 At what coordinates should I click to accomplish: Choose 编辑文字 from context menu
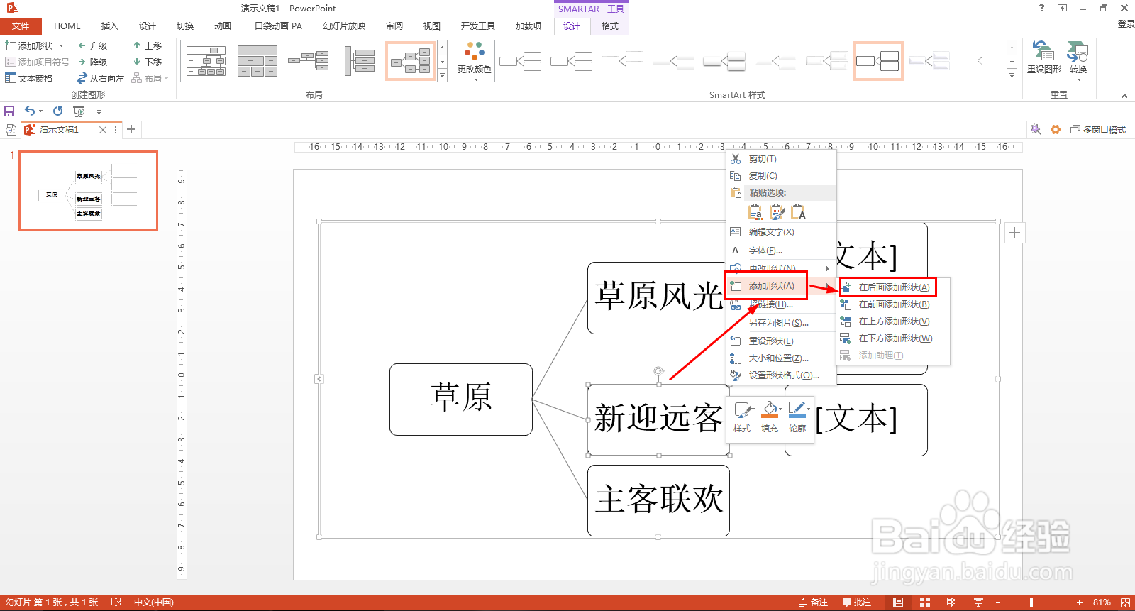tap(781, 232)
